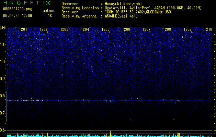Screen dimensions: 216x137
Task: Select the A504HB(yagi 4el) antenna text
Action: 121,16
